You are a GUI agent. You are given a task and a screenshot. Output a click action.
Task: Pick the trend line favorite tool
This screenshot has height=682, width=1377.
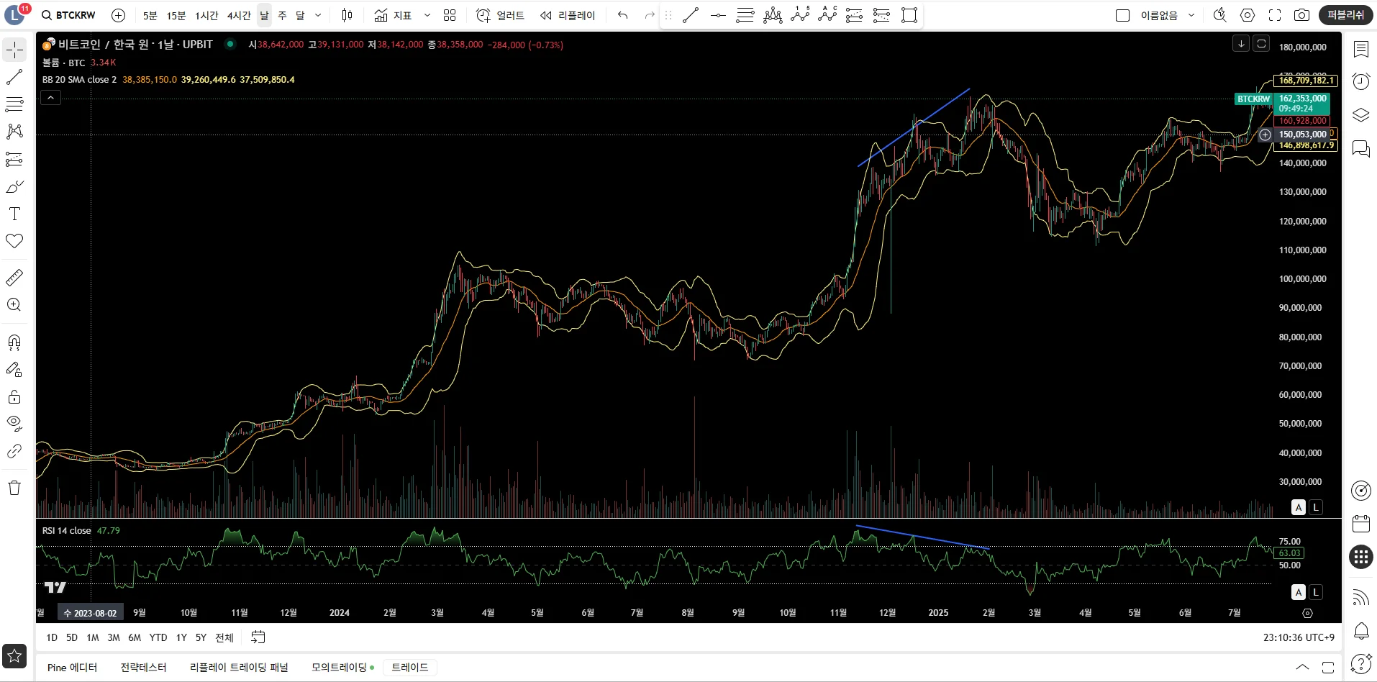coord(691,15)
